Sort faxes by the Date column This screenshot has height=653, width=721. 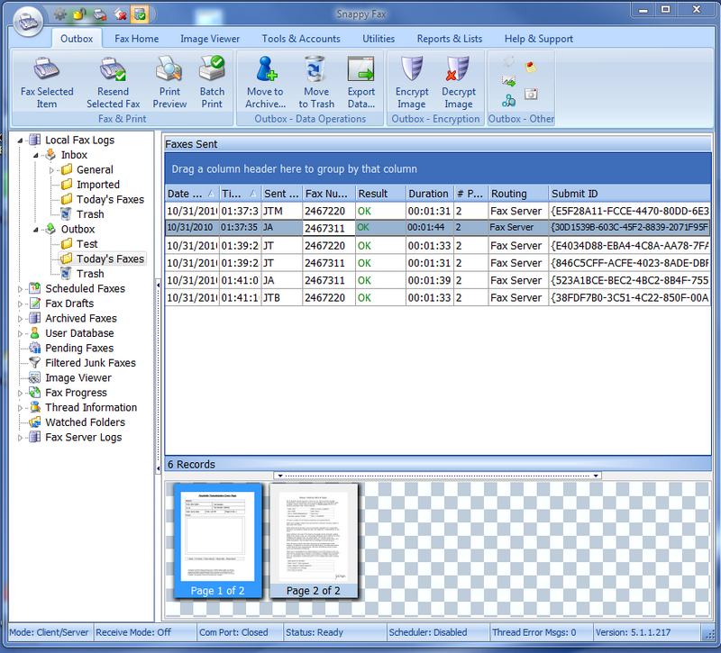187,193
